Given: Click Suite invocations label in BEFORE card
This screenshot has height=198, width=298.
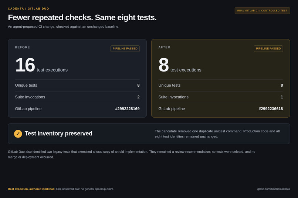Looking at the screenshot, I should tap(30, 97).
